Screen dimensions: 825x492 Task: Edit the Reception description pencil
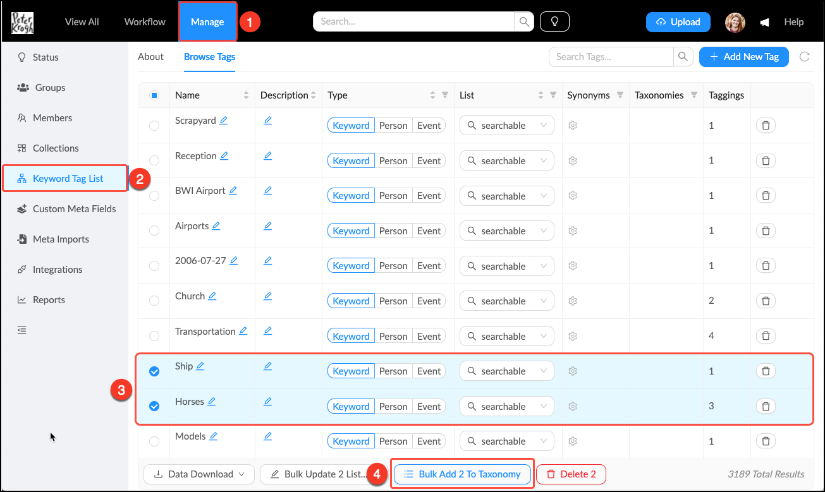(x=267, y=155)
